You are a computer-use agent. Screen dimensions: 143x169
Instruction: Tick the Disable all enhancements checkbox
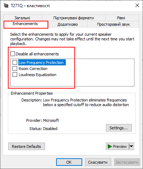(13, 54)
